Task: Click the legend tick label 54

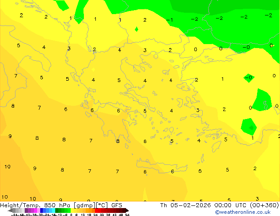Action: (x=127, y=215)
